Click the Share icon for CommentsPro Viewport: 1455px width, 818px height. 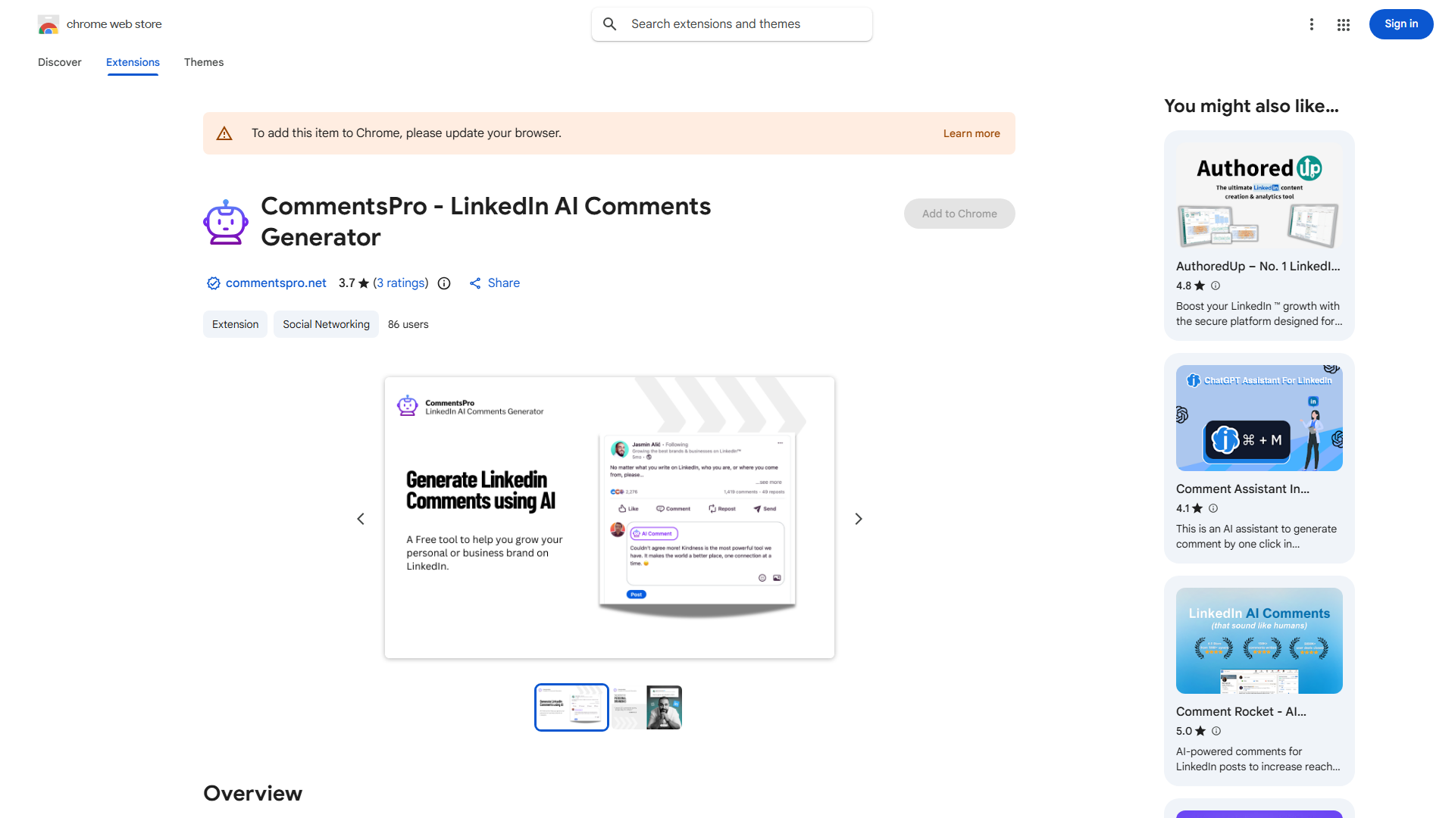(x=476, y=283)
